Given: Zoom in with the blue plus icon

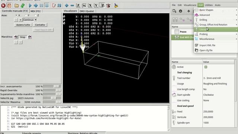Looking at the screenshot, I should [67, 6].
